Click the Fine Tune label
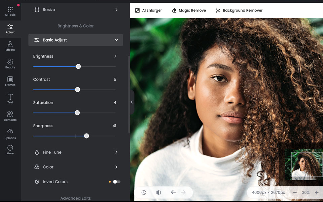This screenshot has height=202, width=323. pyautogui.click(x=52, y=152)
